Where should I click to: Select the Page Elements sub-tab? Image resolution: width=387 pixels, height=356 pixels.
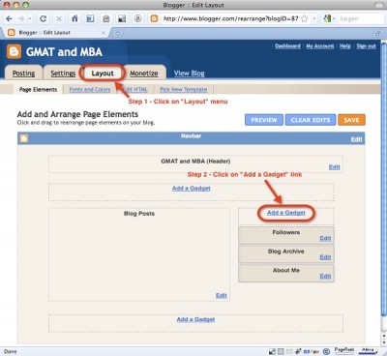(38, 90)
